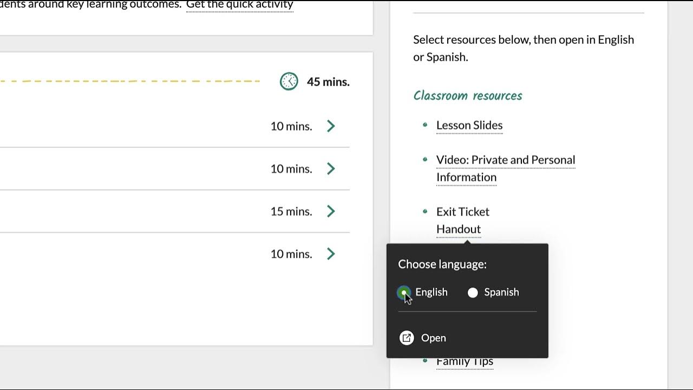Open Video: Private and Personal Information link
Image resolution: width=693 pixels, height=390 pixels.
(x=506, y=168)
